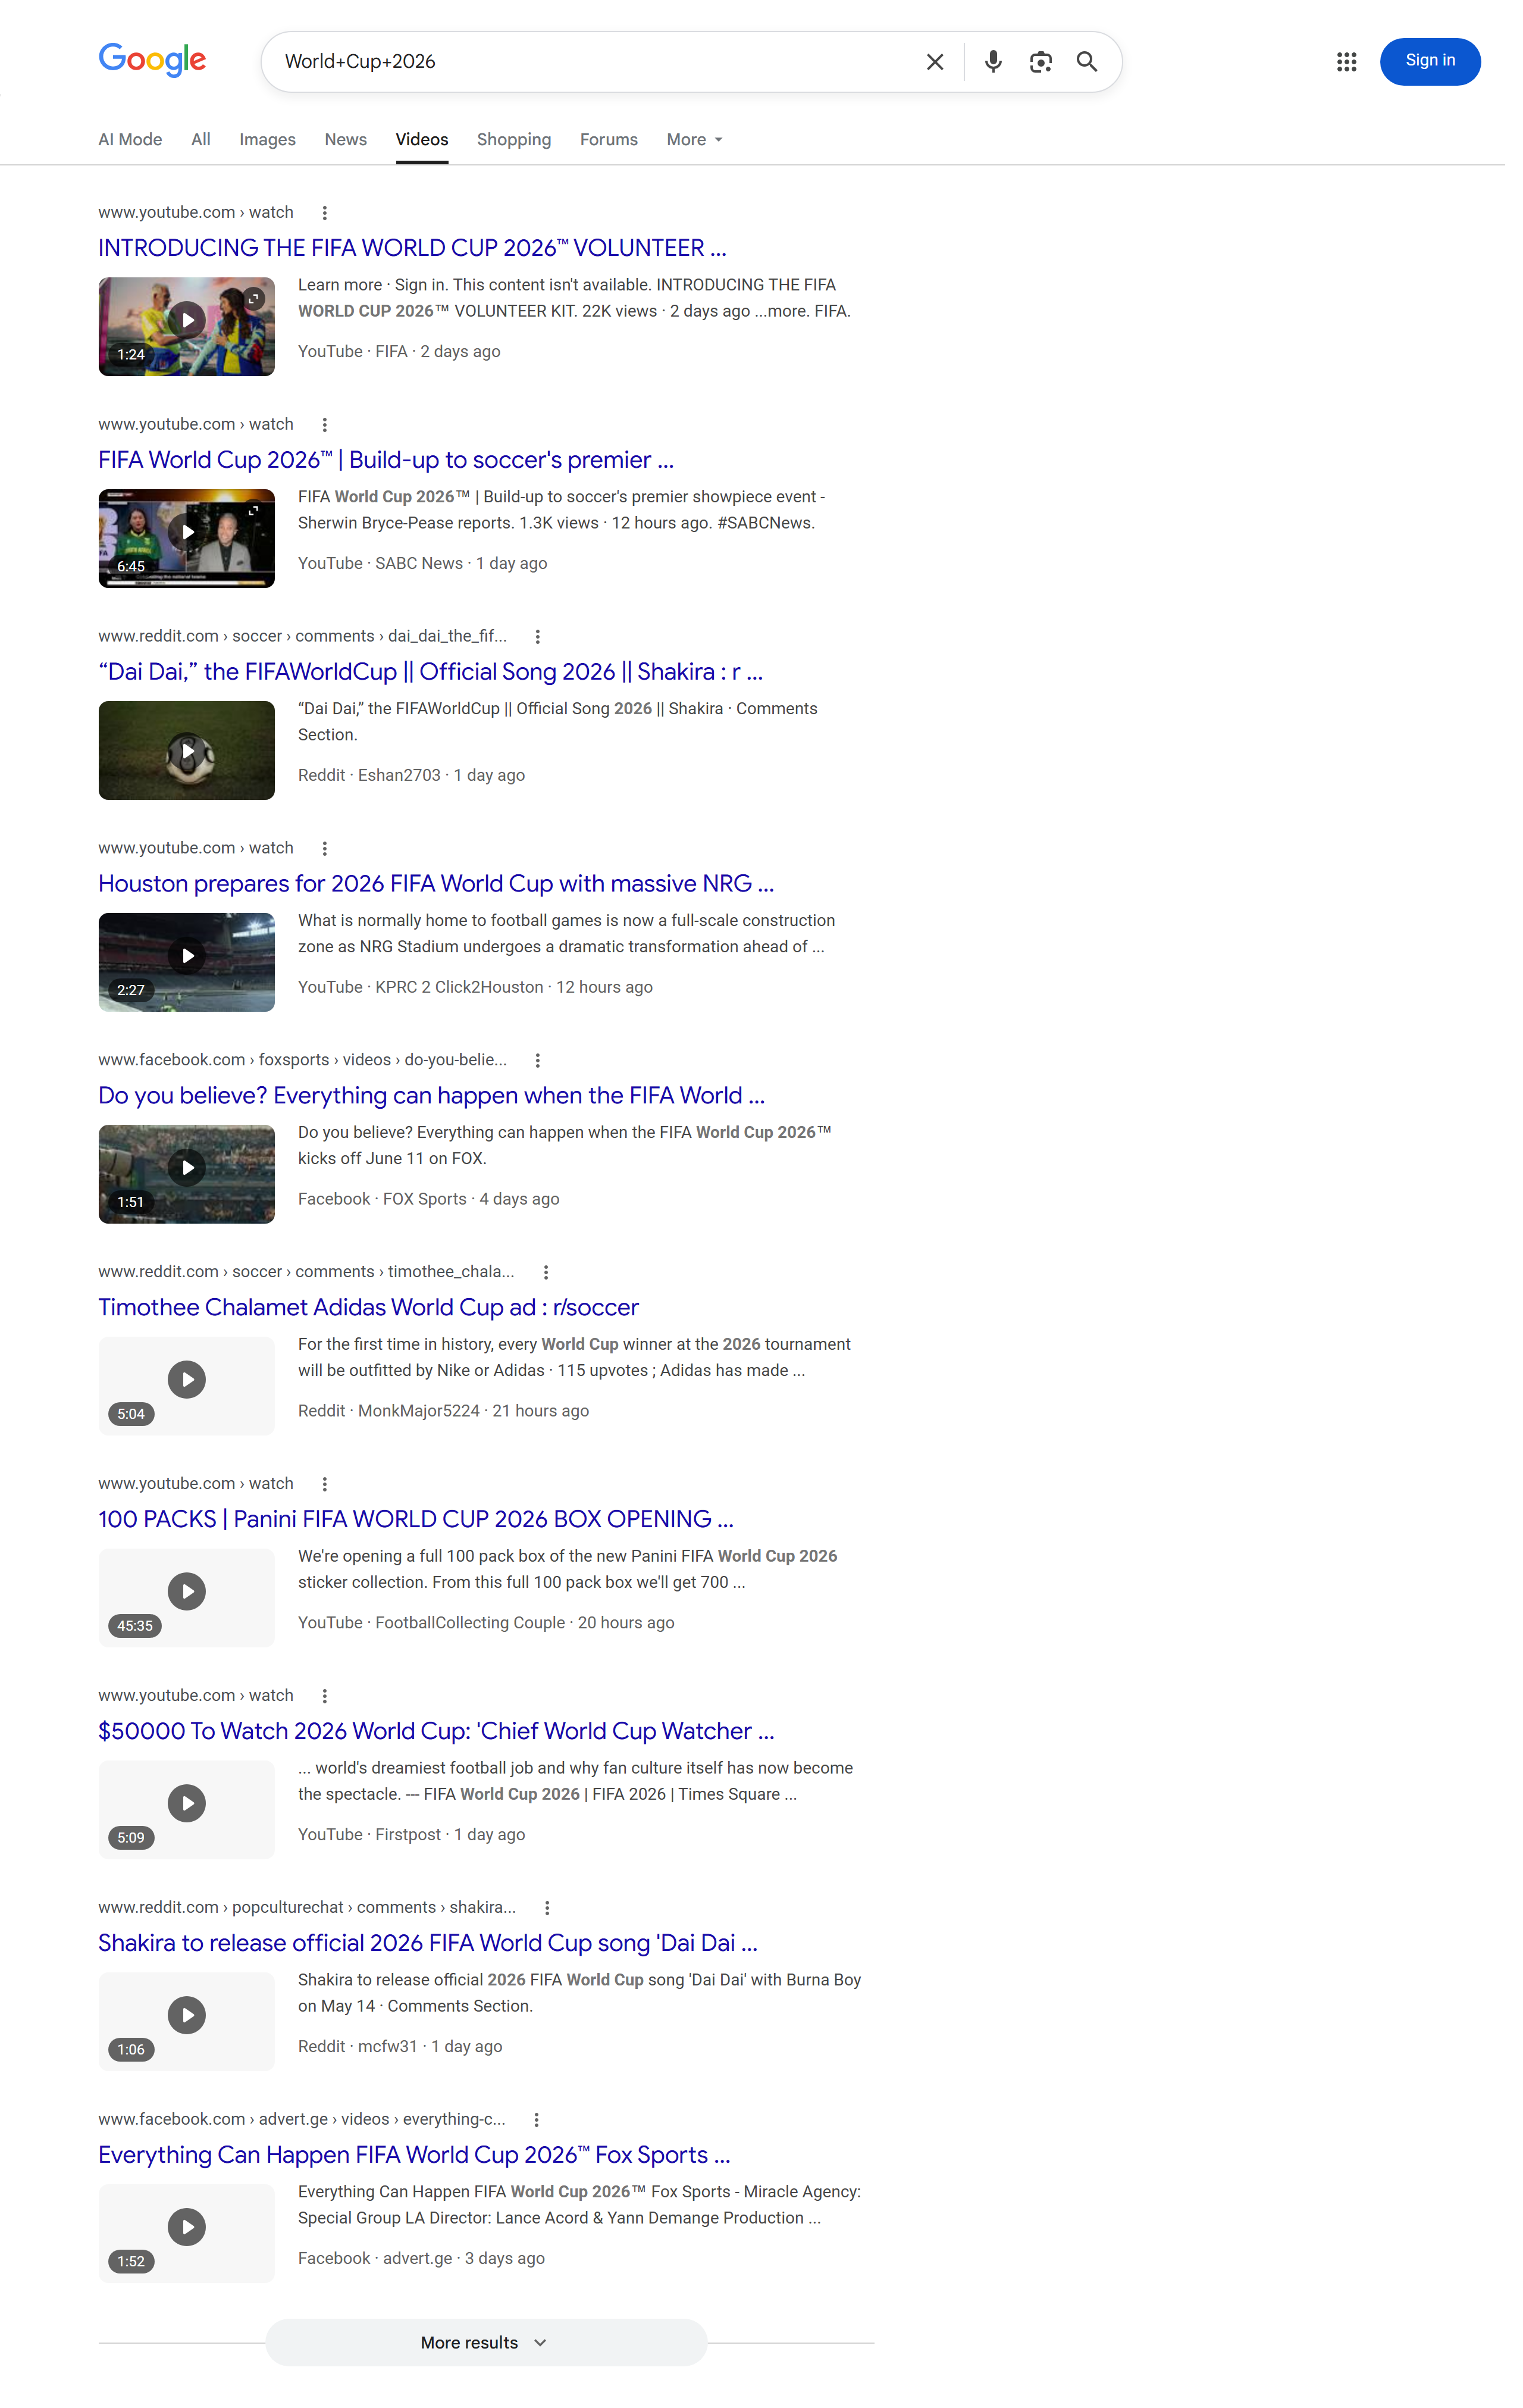Image resolution: width=1523 pixels, height=2408 pixels.
Task: Open options menu for Houston NRG result
Action: click(324, 849)
